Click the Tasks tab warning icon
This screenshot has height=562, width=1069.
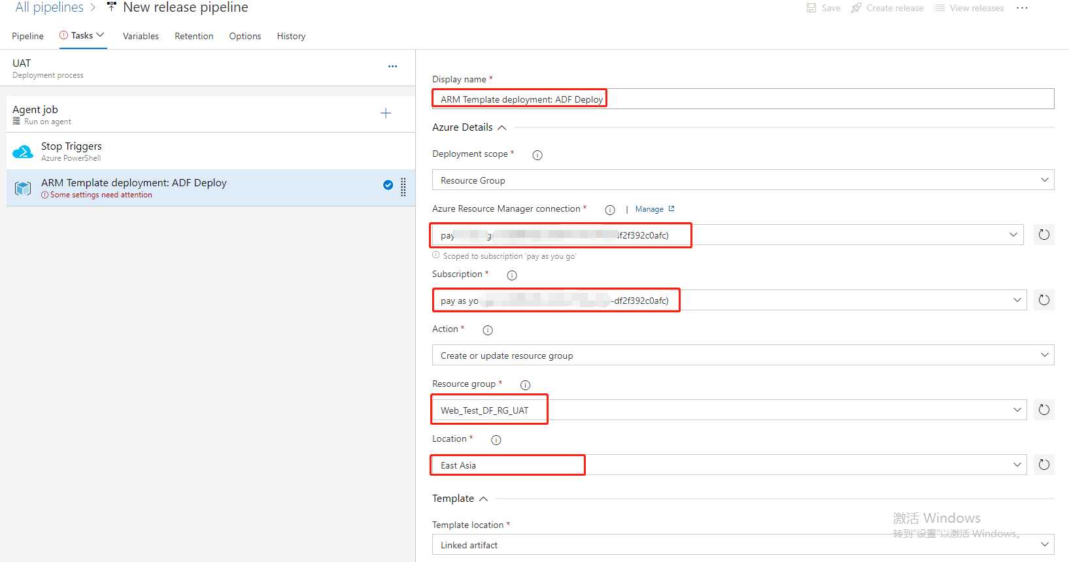tap(63, 35)
